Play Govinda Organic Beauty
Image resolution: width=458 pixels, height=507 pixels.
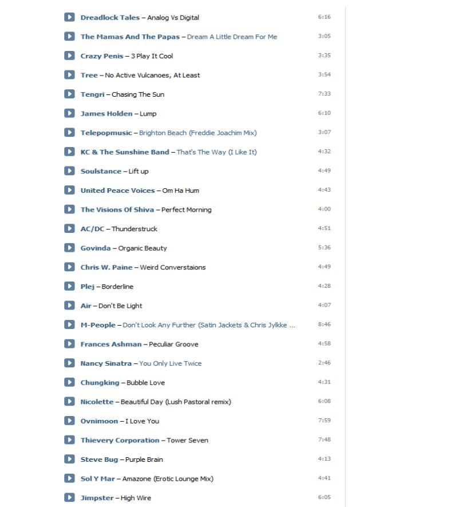click(x=69, y=247)
